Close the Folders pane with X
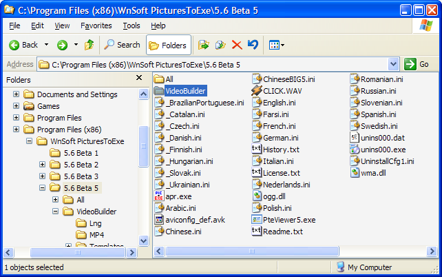The height and width of the screenshot is (277, 442). [139, 78]
